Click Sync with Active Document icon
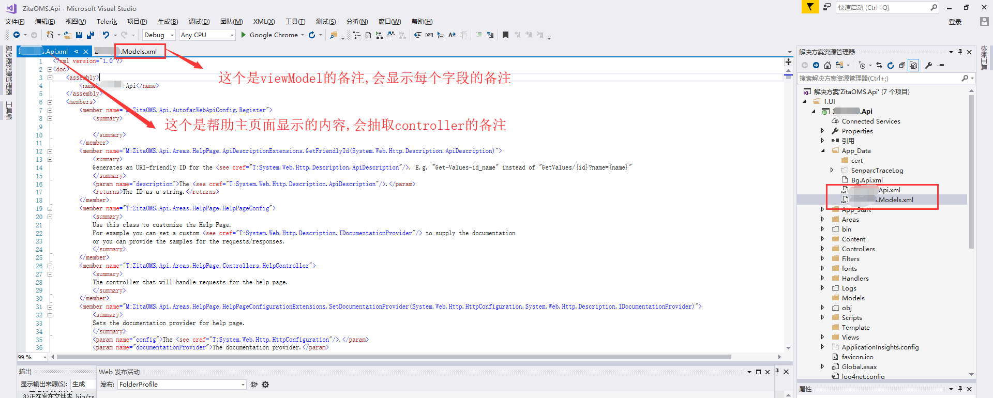993x398 pixels. 879,65
